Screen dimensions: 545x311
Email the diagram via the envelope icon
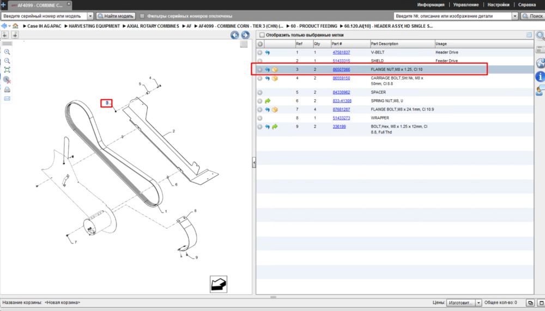7,99
